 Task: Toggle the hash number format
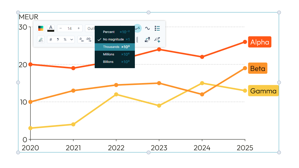coord(51,40)
